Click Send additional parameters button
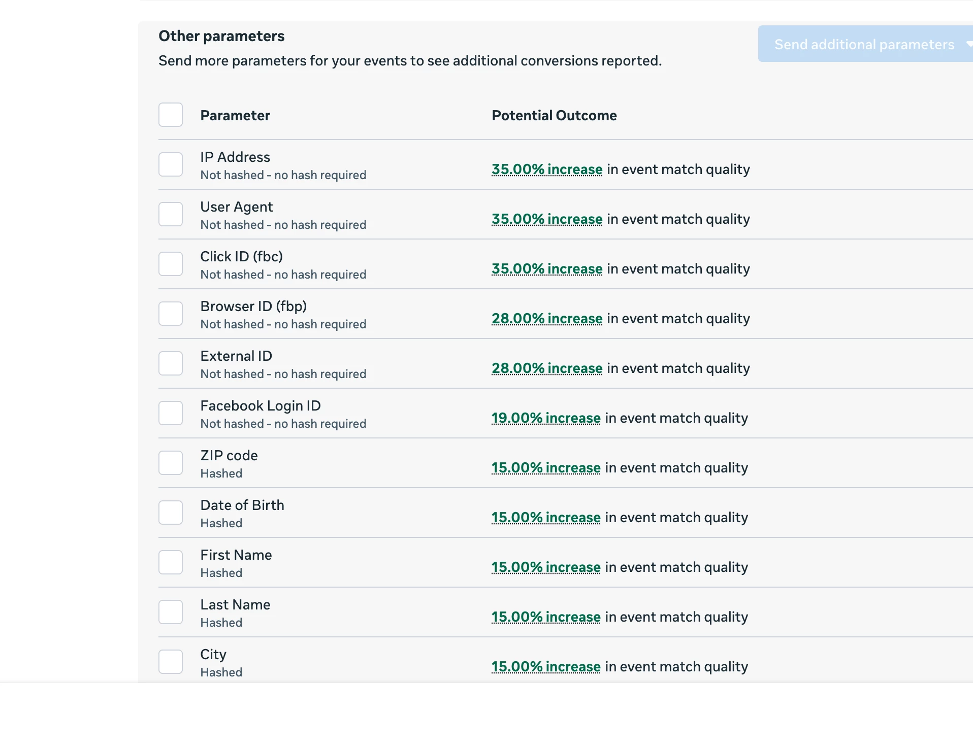Viewport: 973px width, 748px height. (x=863, y=44)
